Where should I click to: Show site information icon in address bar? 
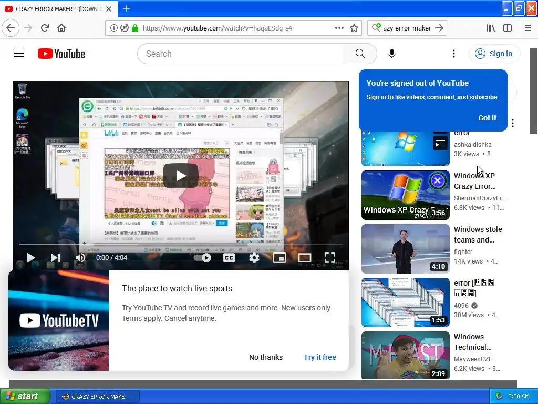(113, 28)
